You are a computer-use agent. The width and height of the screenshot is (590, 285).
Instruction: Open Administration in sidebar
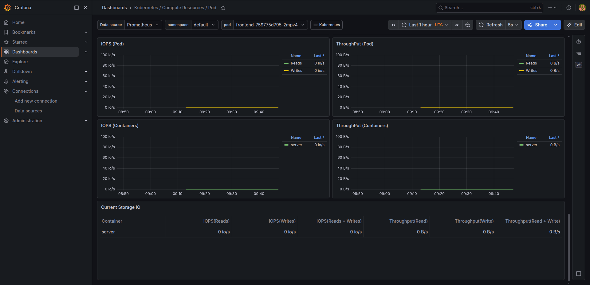point(27,121)
